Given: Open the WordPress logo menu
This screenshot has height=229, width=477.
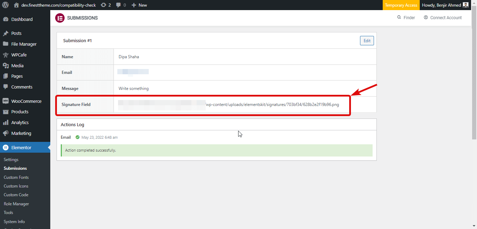Looking at the screenshot, I should (x=5, y=5).
